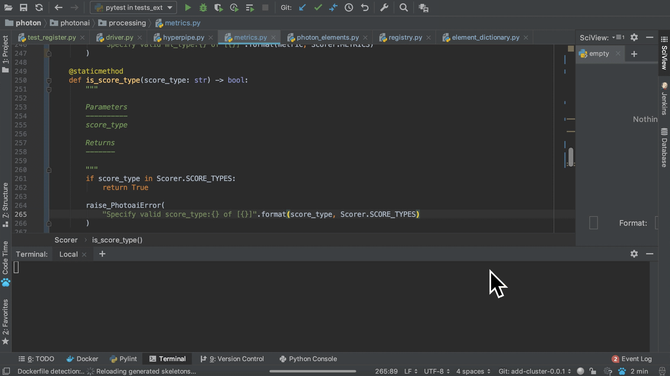Select the processing breadcrumb folder
The height and width of the screenshot is (376, 670).
point(122,23)
